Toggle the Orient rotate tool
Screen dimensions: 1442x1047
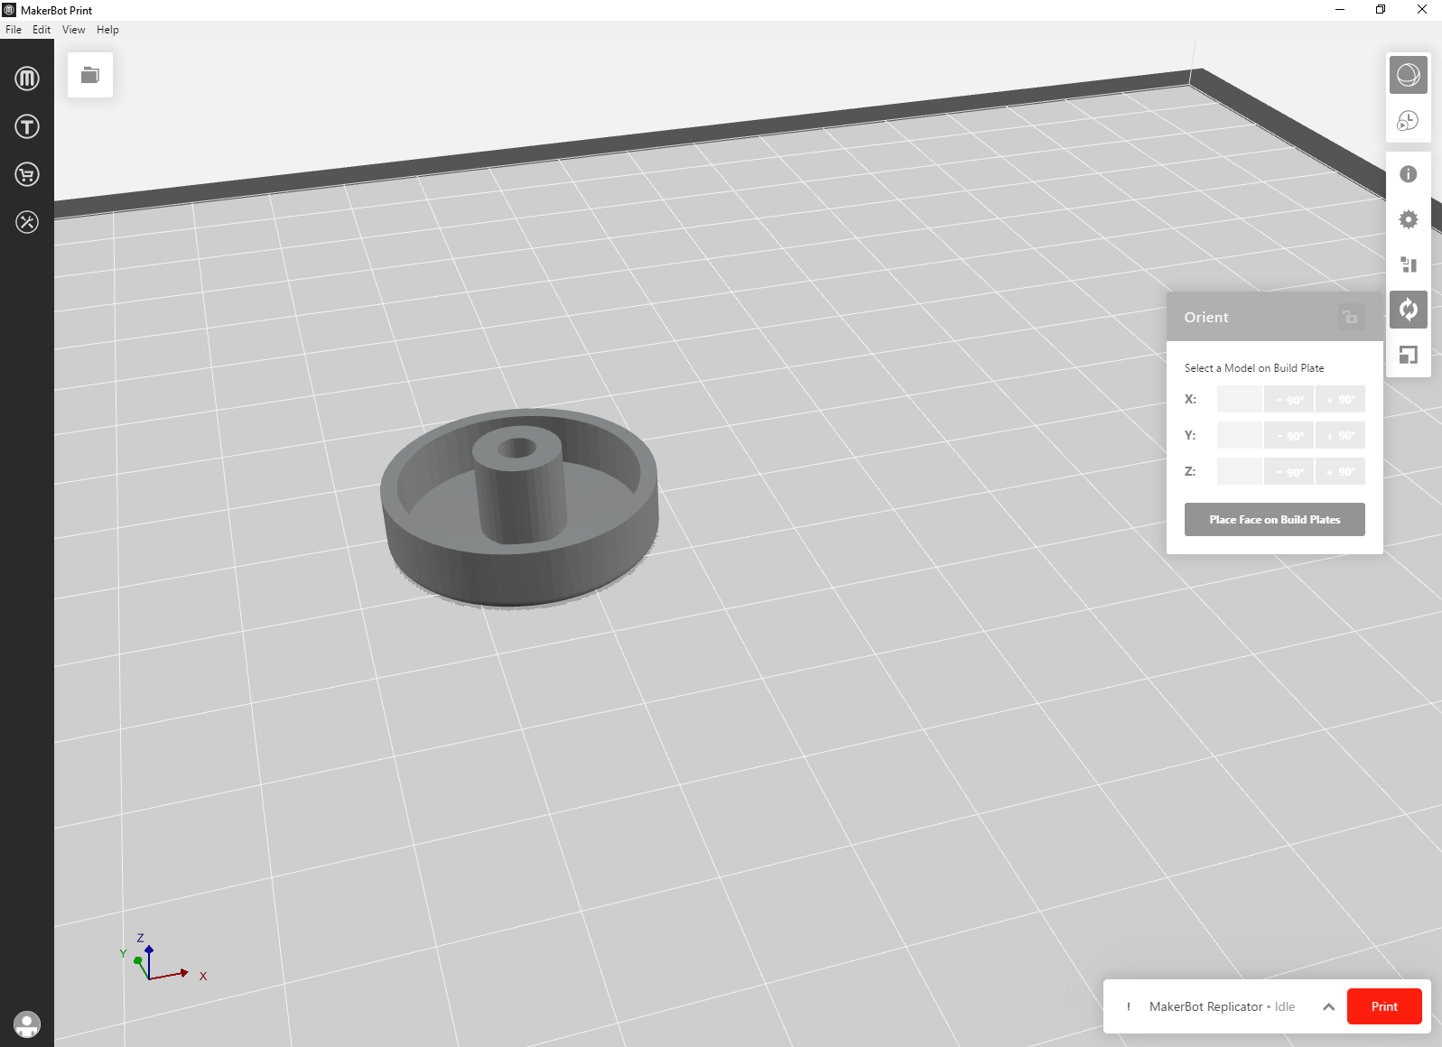pyautogui.click(x=1408, y=310)
